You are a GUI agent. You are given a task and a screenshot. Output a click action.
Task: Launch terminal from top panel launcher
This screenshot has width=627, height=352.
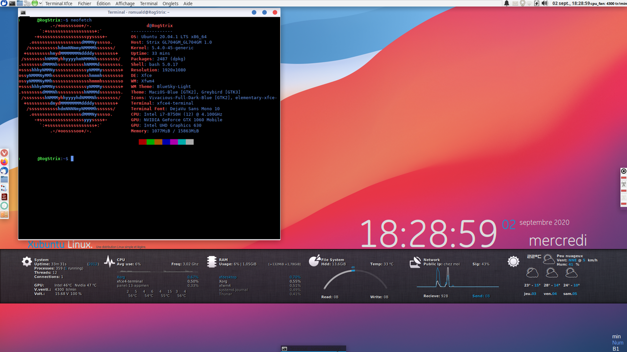coord(12,3)
